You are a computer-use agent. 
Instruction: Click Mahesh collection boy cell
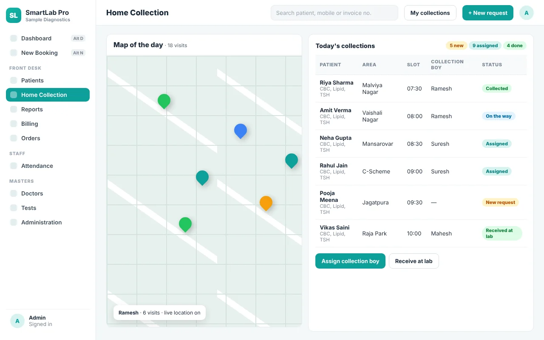(441, 233)
